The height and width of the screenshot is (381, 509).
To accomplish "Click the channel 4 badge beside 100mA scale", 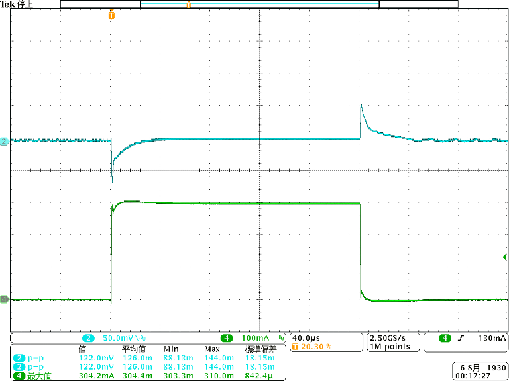I will pos(227,338).
